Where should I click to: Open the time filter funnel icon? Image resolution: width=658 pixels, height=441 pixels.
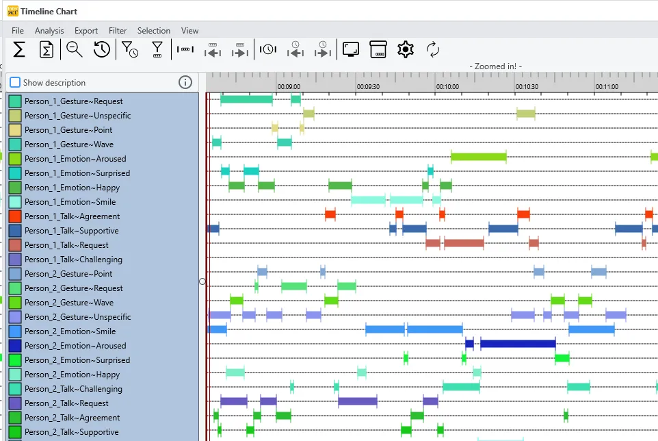[129, 49]
